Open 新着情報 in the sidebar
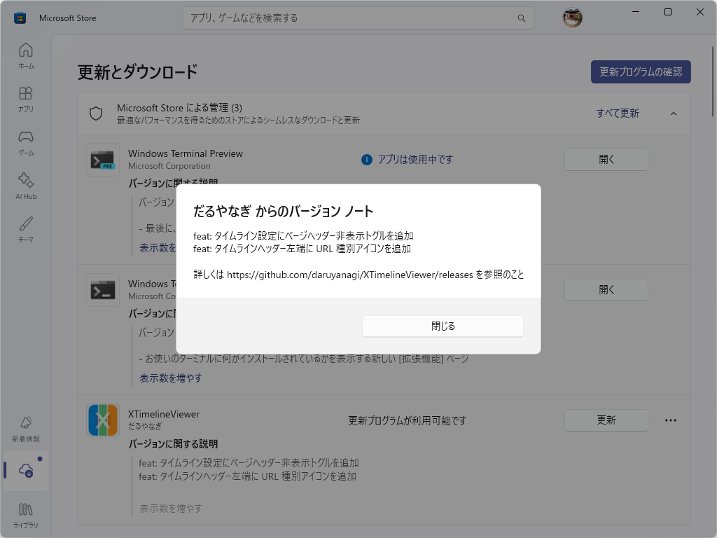The image size is (717, 538). 26,429
